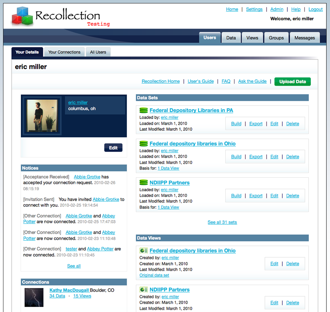This screenshot has width=330, height=312.
Task: Delete the Federal Depository Libraries in PA dataset
Action: (x=293, y=124)
